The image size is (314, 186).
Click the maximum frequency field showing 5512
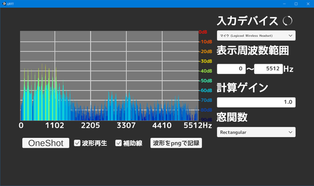(268, 69)
